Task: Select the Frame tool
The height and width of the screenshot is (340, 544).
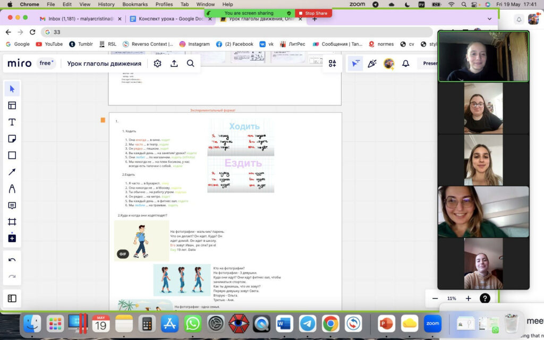Action: pyautogui.click(x=12, y=222)
